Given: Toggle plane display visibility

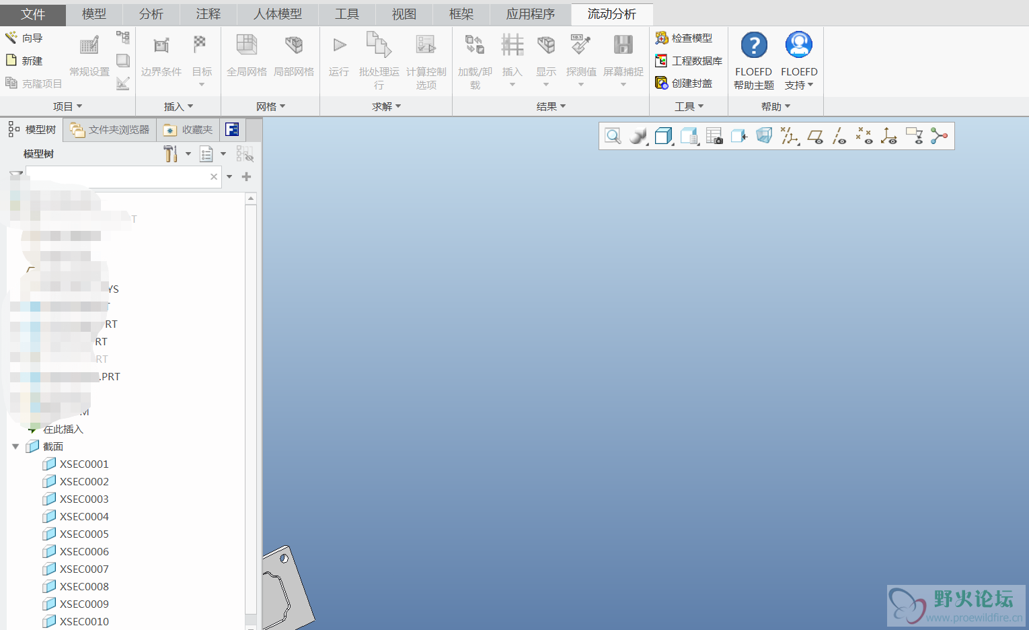Looking at the screenshot, I should pyautogui.click(x=815, y=136).
